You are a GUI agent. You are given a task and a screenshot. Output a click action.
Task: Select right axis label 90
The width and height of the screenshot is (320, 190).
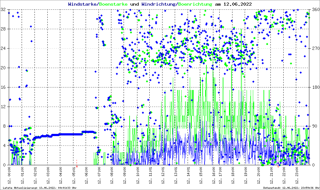314,126
